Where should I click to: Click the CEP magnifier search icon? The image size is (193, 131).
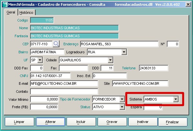[x=56, y=44]
